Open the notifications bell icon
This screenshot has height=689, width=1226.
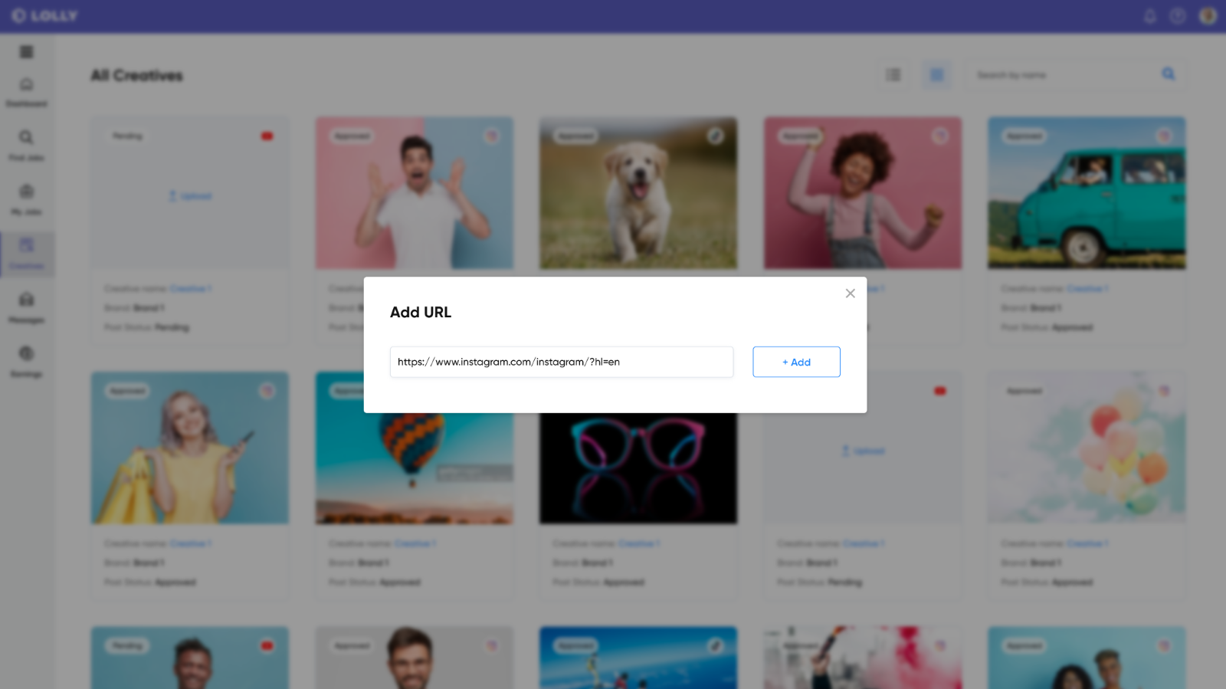(1150, 16)
